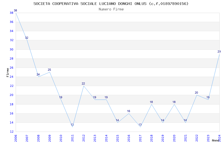Screen dimensions: 222x143
Task: Click the data point labeled 24
Action: tap(38, 77)
